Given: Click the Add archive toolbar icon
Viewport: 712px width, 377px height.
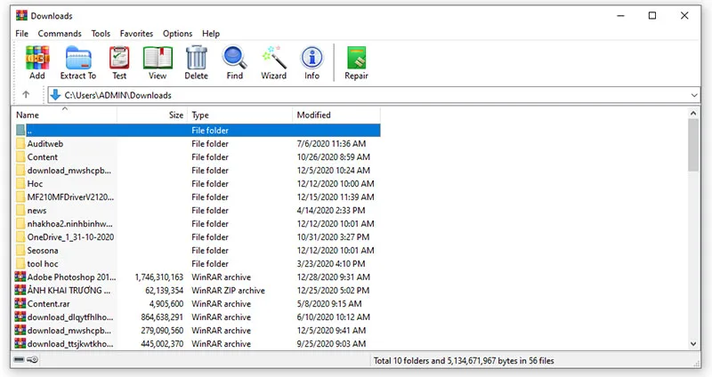Looking at the screenshot, I should point(37,58).
